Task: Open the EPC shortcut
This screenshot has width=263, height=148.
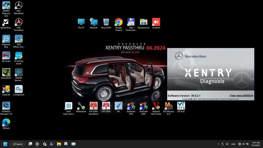Action: (x=119, y=107)
